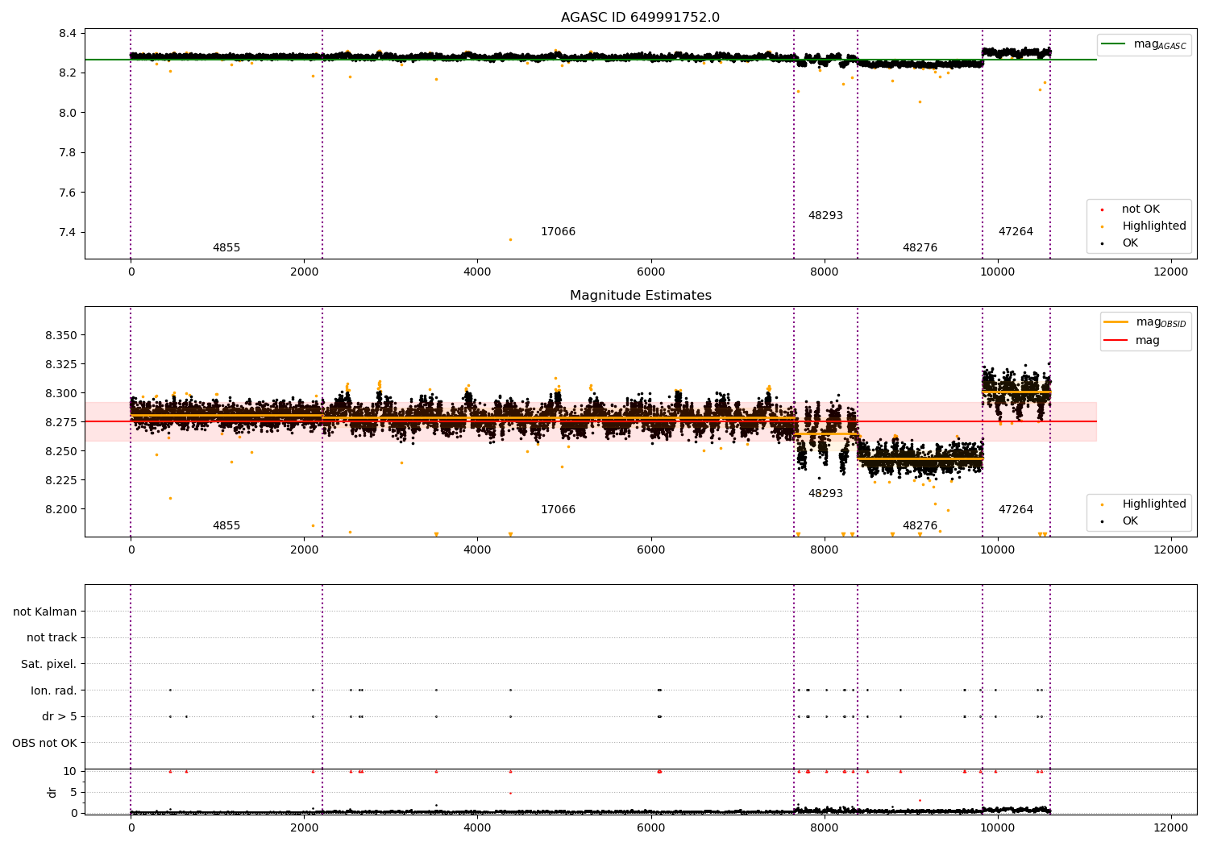Screen dimensions: 1209x846
Task: Click OBSID label 47264 in top plot
Action: [1016, 232]
